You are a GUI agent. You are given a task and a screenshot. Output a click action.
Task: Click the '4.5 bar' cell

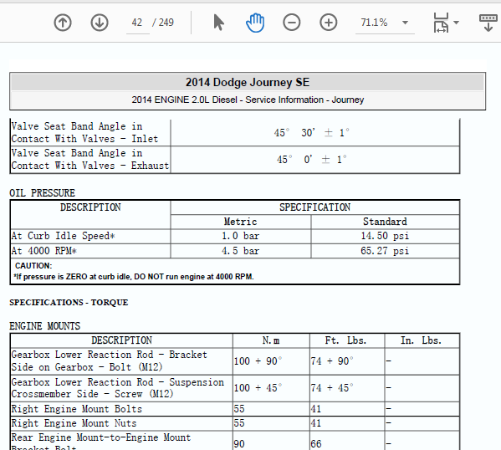tap(241, 251)
